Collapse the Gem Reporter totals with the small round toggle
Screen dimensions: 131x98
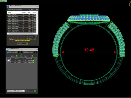[x=22, y=54]
